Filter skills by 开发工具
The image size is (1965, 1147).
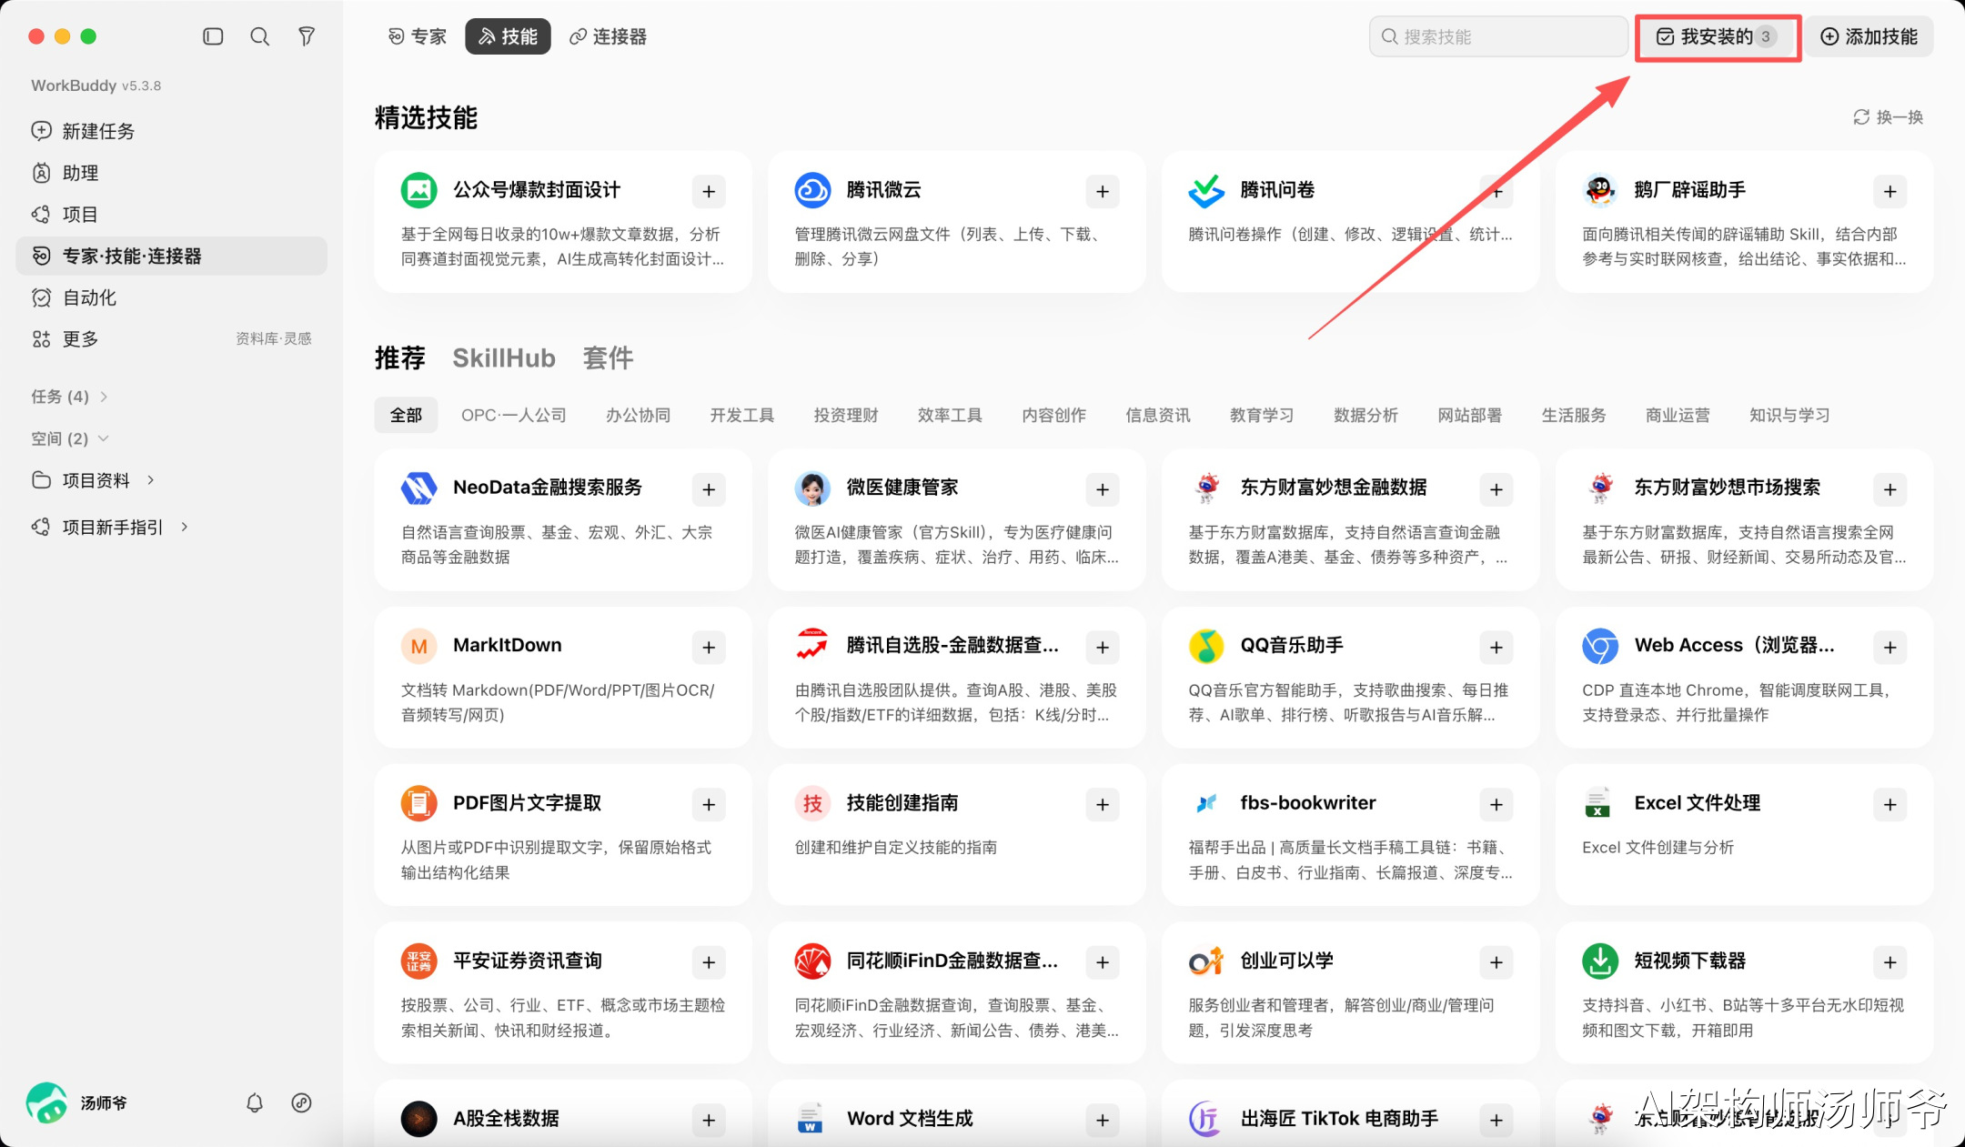[742, 416]
